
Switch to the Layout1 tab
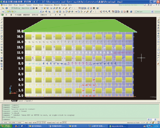point(21,101)
